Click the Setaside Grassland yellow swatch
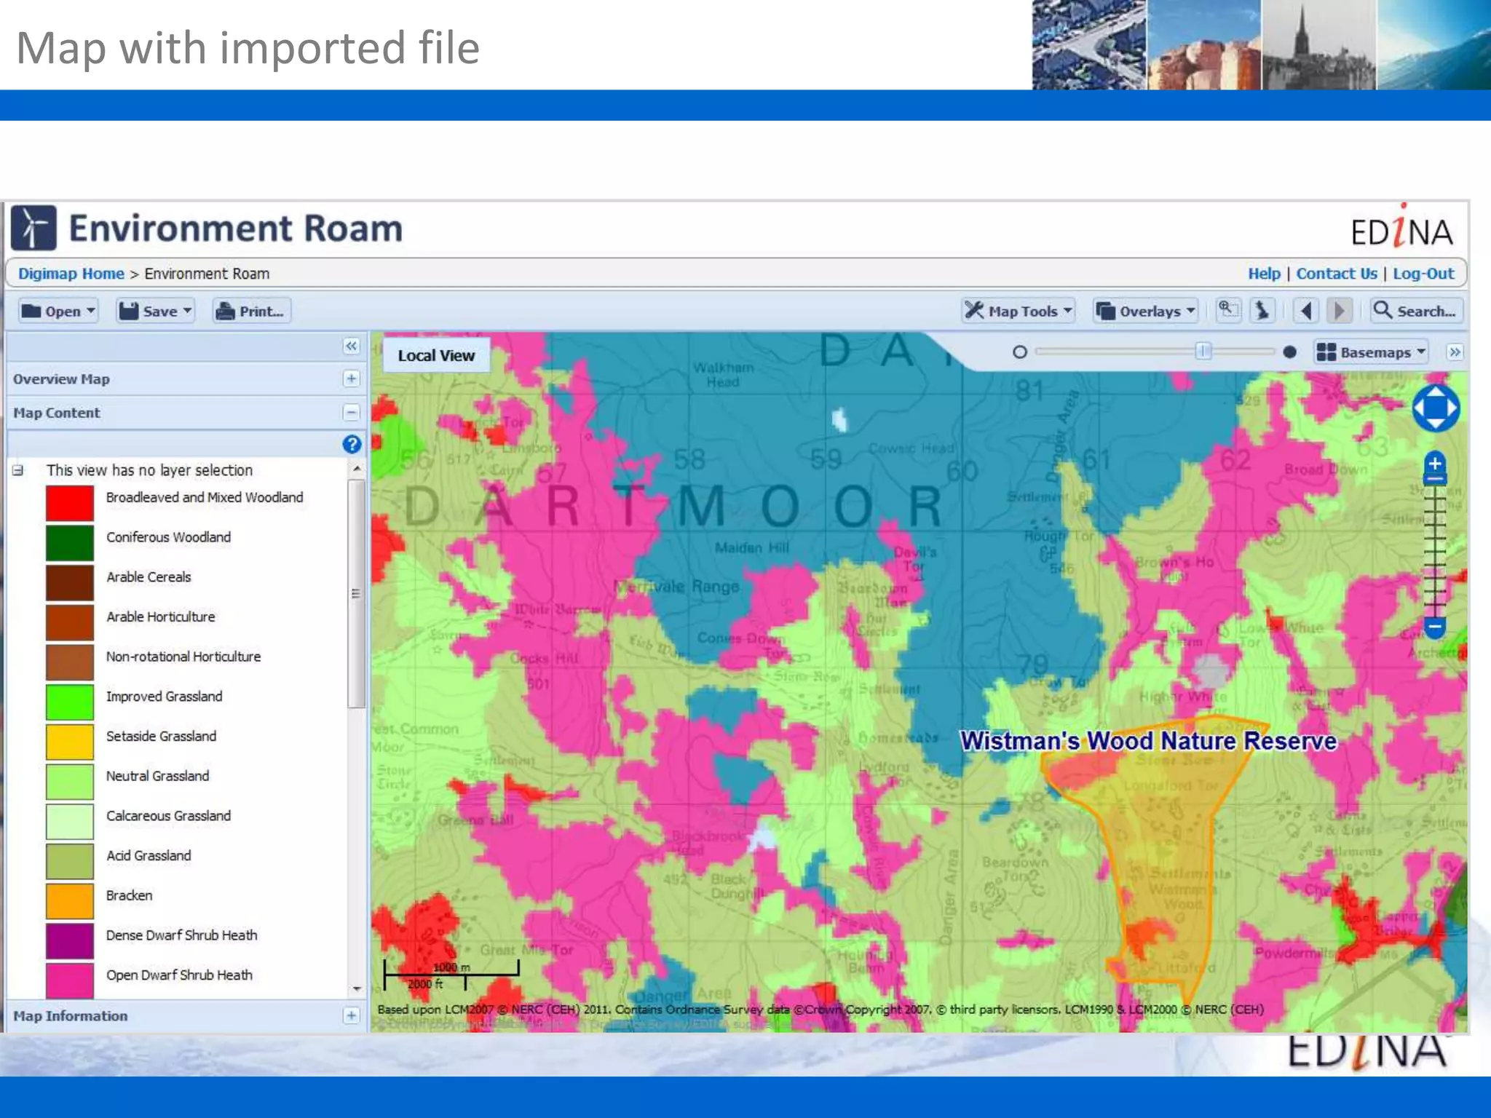Image resolution: width=1491 pixels, height=1118 pixels. pos(70,742)
